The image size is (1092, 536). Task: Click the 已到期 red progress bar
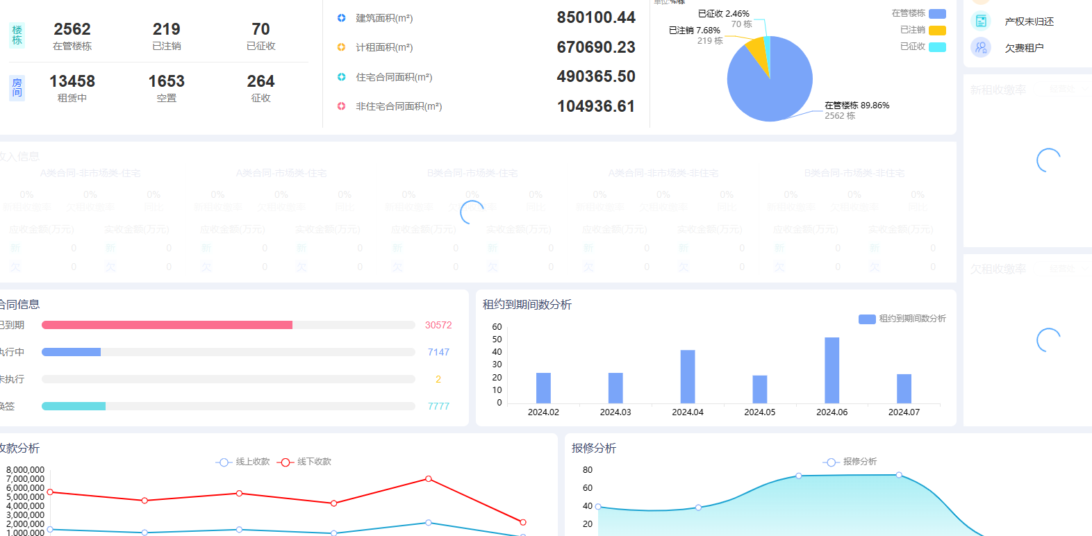pyautogui.click(x=167, y=325)
